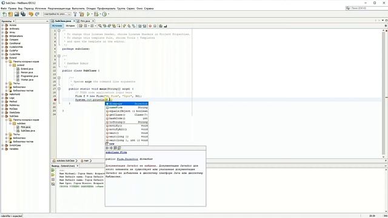Select the Variables project in the tree
The height and width of the screenshot is (218, 388).
13,149
